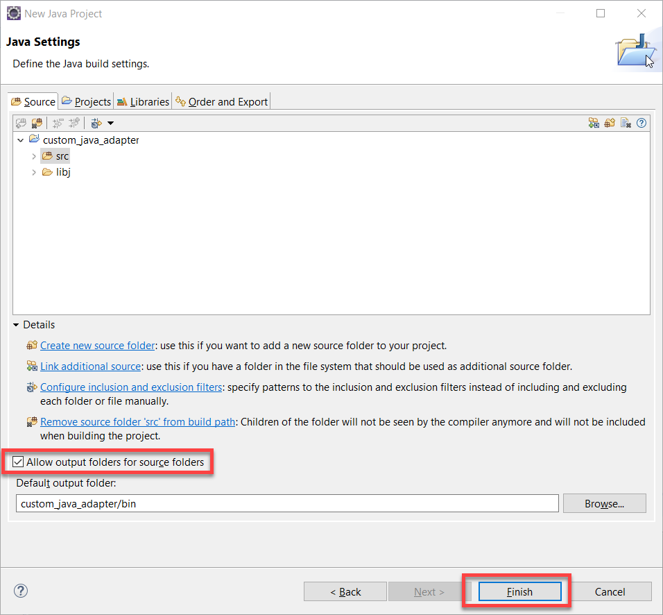Expand the libj folder node
663x615 pixels.
tap(34, 172)
